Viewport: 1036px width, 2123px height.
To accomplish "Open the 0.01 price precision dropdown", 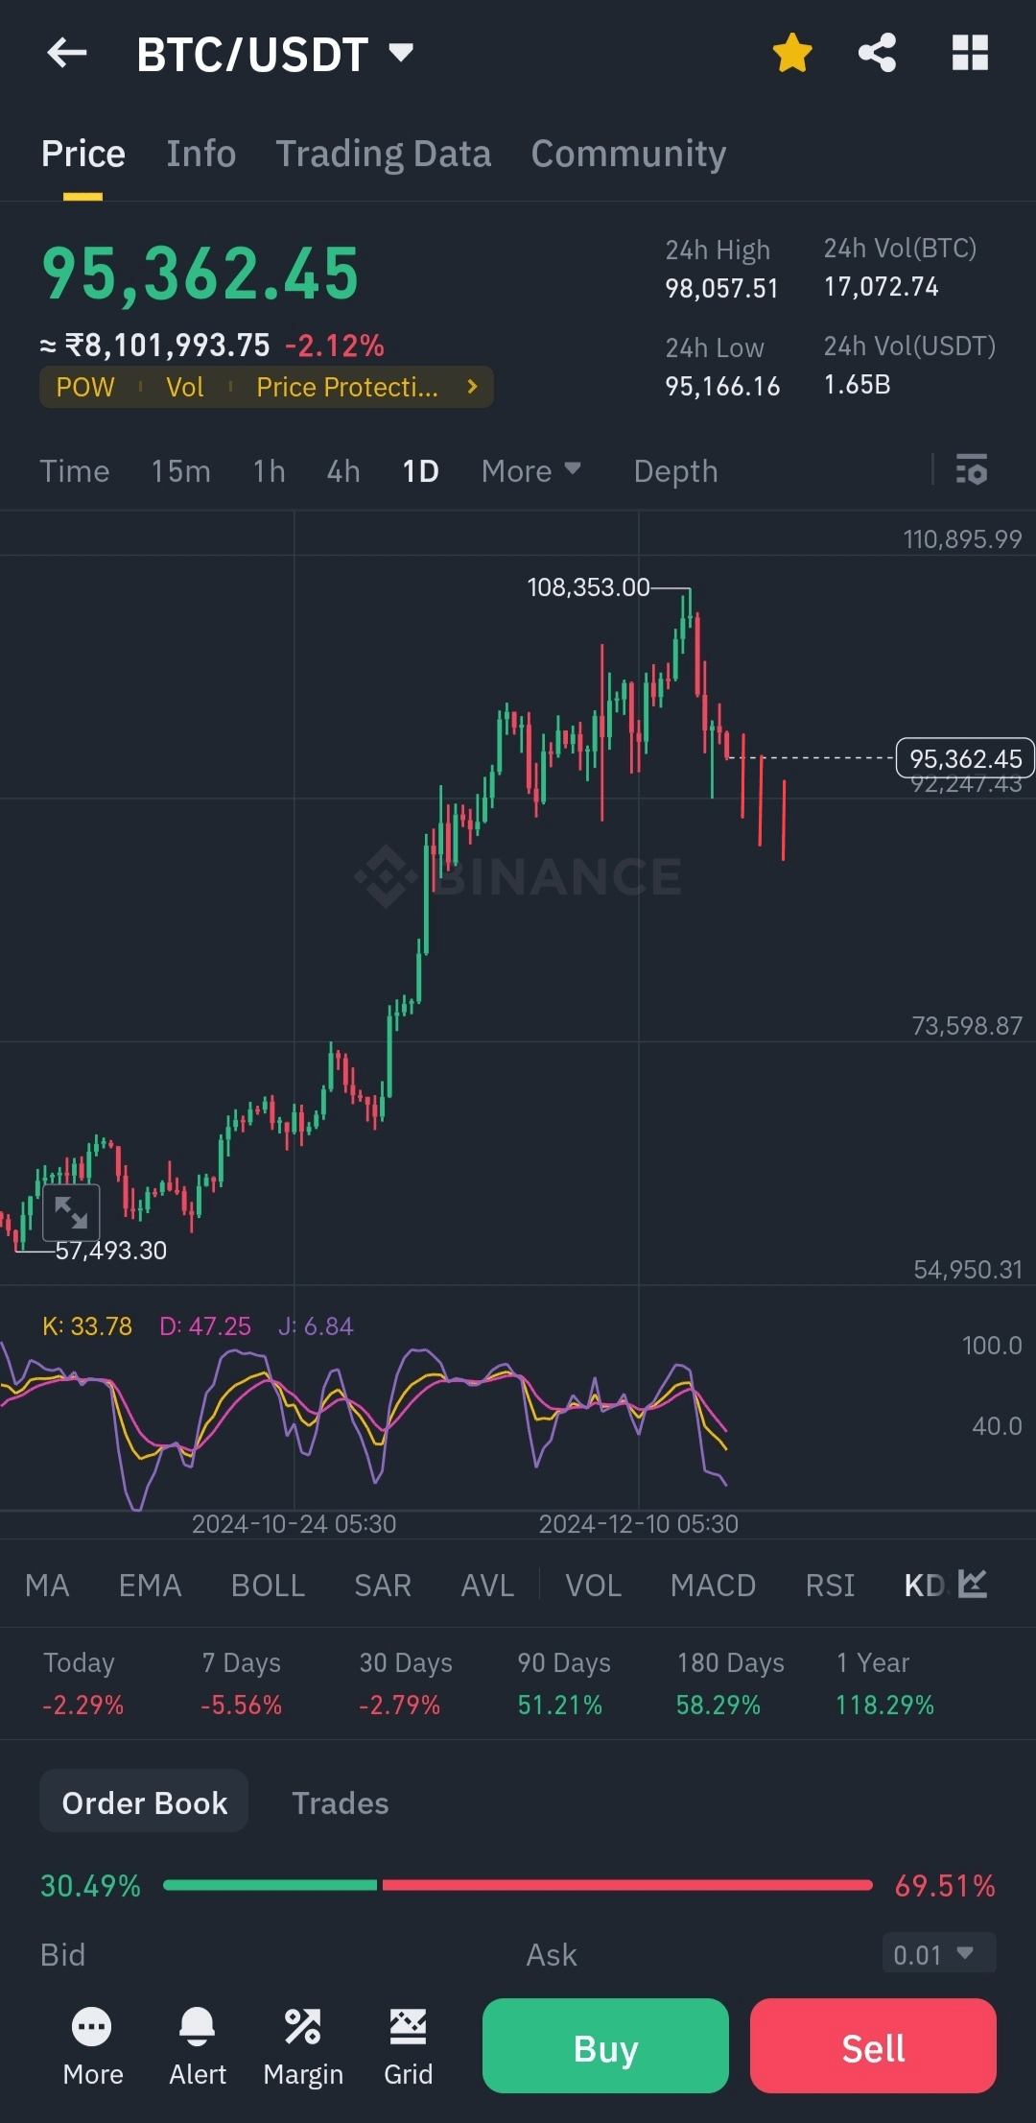I will pos(939,1954).
